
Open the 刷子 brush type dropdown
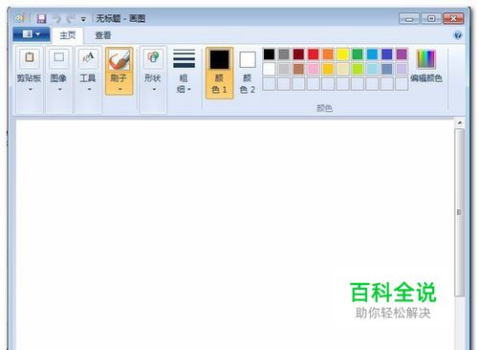pos(119,83)
